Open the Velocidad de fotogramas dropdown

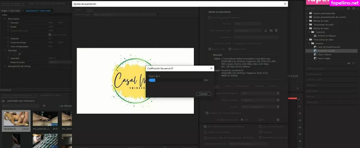[x=258, y=93]
